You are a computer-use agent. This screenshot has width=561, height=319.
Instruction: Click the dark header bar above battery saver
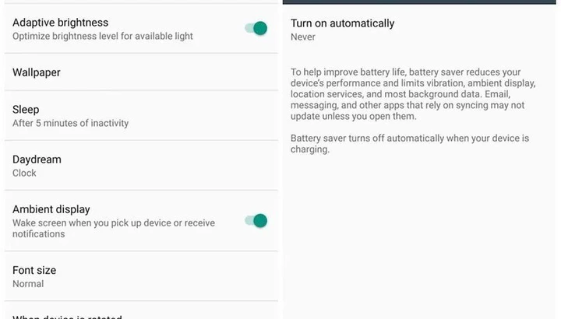[419, 2]
